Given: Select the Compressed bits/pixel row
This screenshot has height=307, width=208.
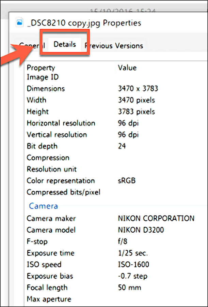Looking at the screenshot, I should point(64,192).
